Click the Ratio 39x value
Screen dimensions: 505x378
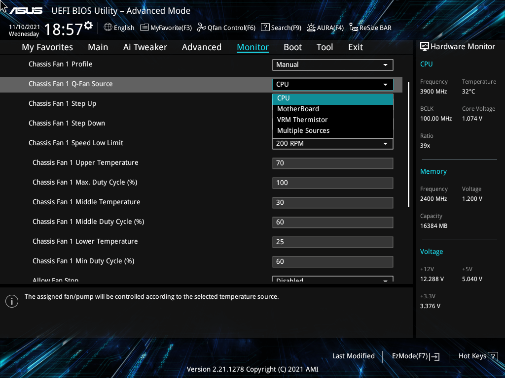[425, 146]
